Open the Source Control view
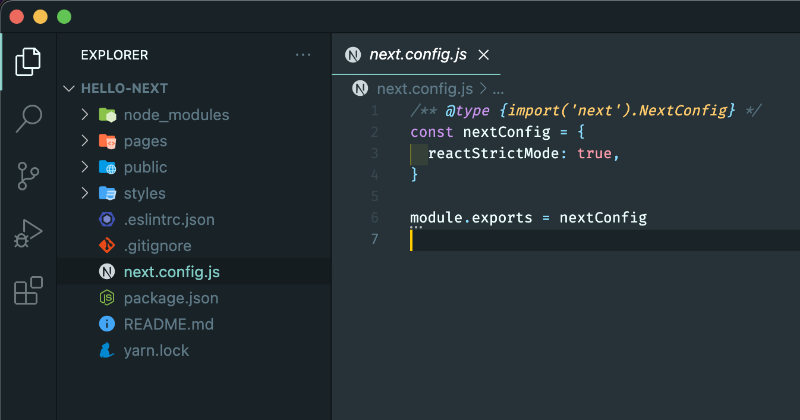Screen dimensions: 800x420 (28, 176)
